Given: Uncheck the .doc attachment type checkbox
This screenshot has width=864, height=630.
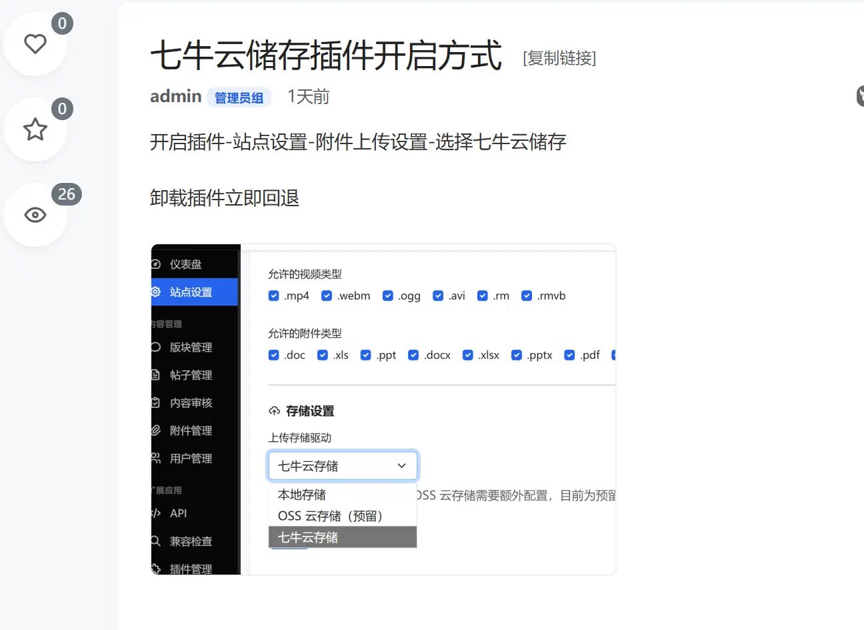Looking at the screenshot, I should 273,355.
